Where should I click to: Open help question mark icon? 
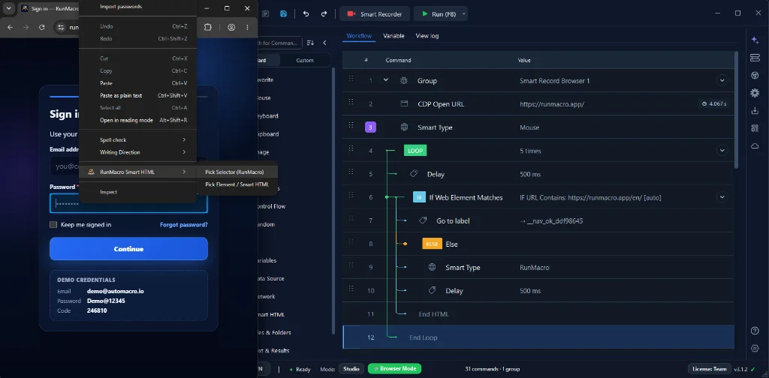pos(755,331)
